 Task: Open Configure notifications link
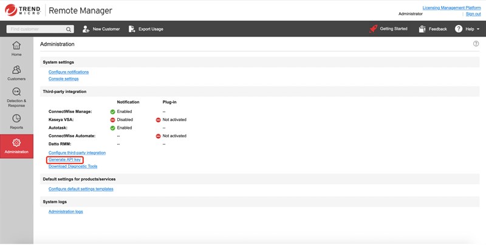69,72
